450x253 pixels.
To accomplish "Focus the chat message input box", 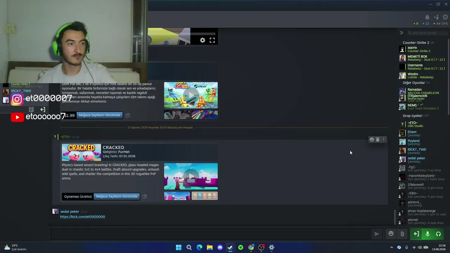I will (210, 234).
